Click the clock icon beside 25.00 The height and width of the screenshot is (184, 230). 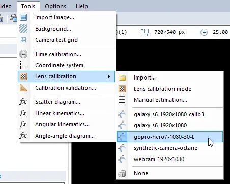[x=204, y=32]
